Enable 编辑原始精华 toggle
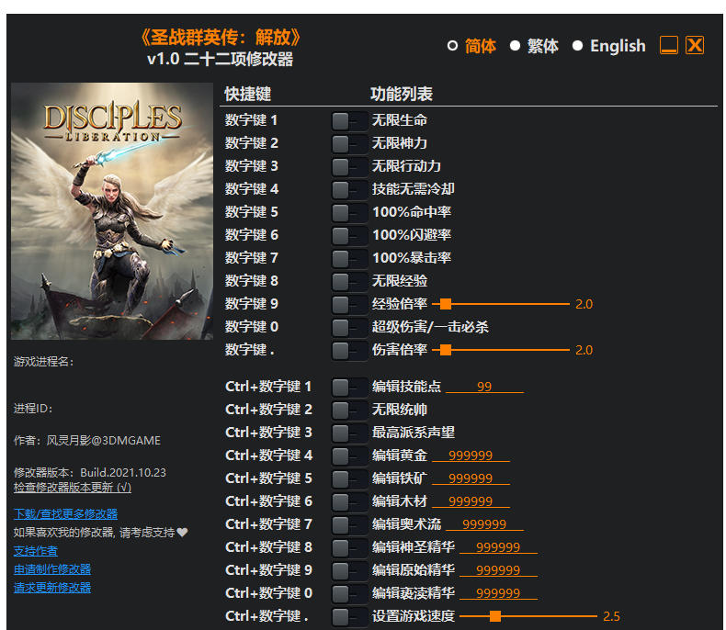Screen dimensions: 726x630 point(349,571)
